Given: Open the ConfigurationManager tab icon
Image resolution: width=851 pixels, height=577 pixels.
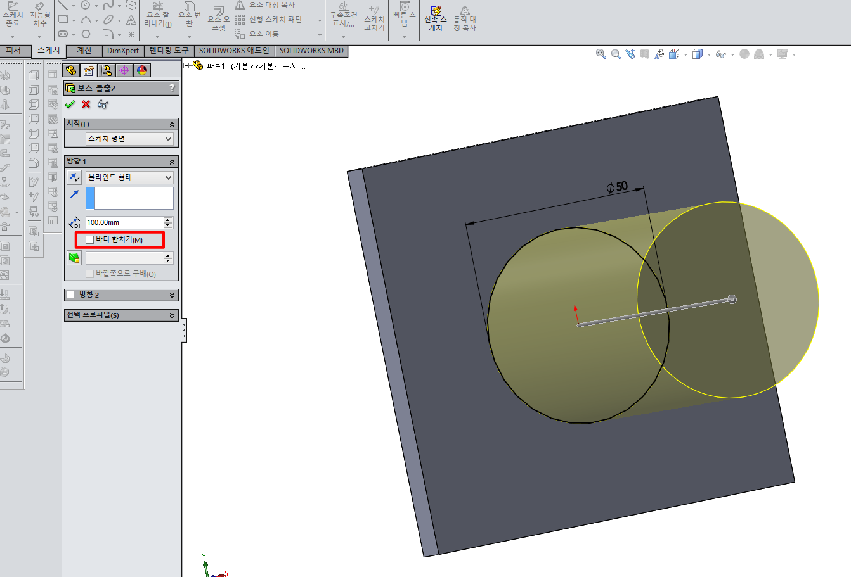Looking at the screenshot, I should point(107,70).
